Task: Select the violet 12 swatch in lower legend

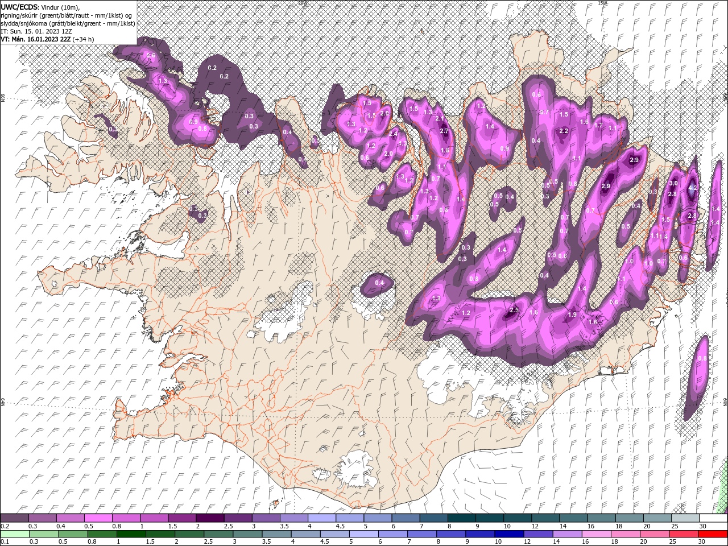Action: tap(537, 534)
